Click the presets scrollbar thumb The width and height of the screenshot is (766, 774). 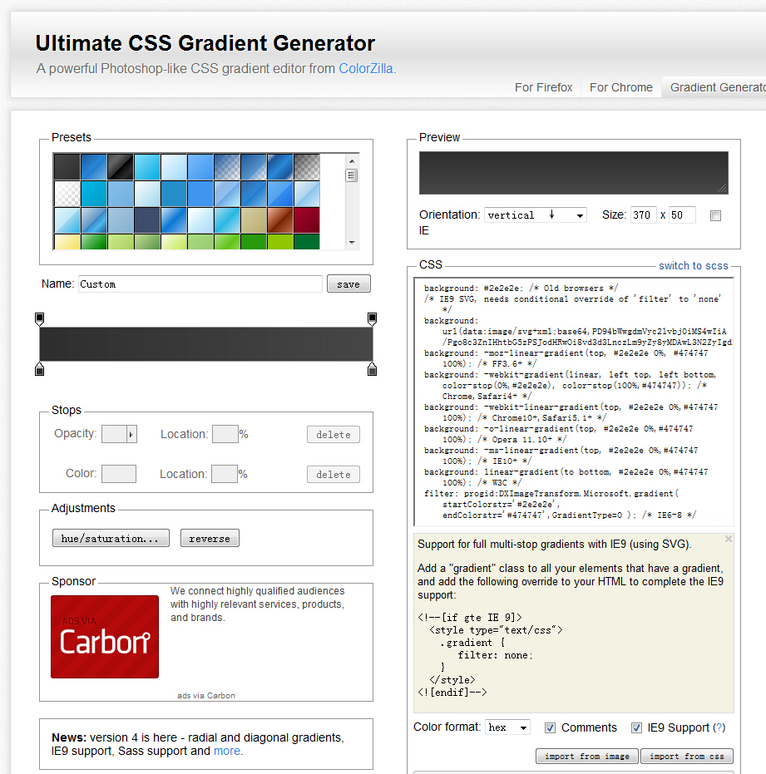click(x=352, y=175)
